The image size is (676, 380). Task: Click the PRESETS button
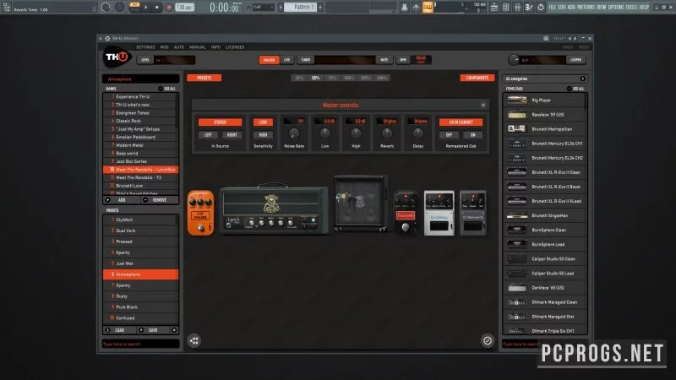click(x=204, y=78)
